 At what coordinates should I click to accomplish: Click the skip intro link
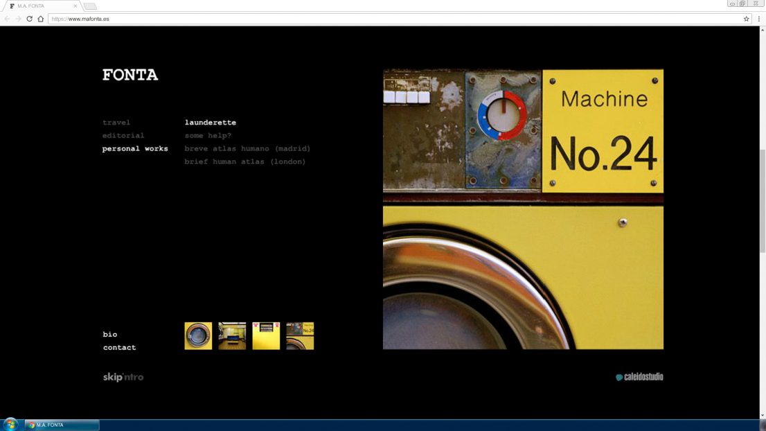click(x=123, y=377)
